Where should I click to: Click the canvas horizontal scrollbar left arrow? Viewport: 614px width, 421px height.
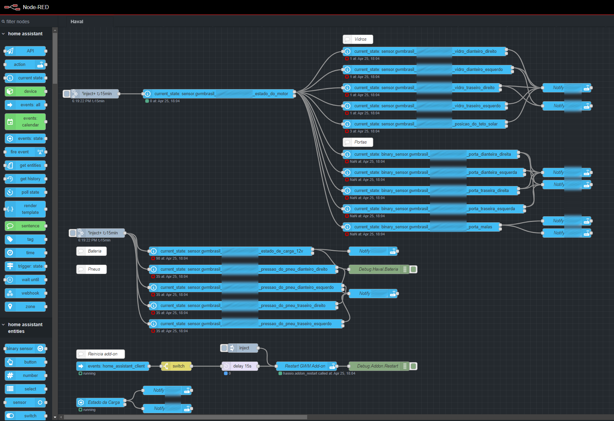coord(61,417)
